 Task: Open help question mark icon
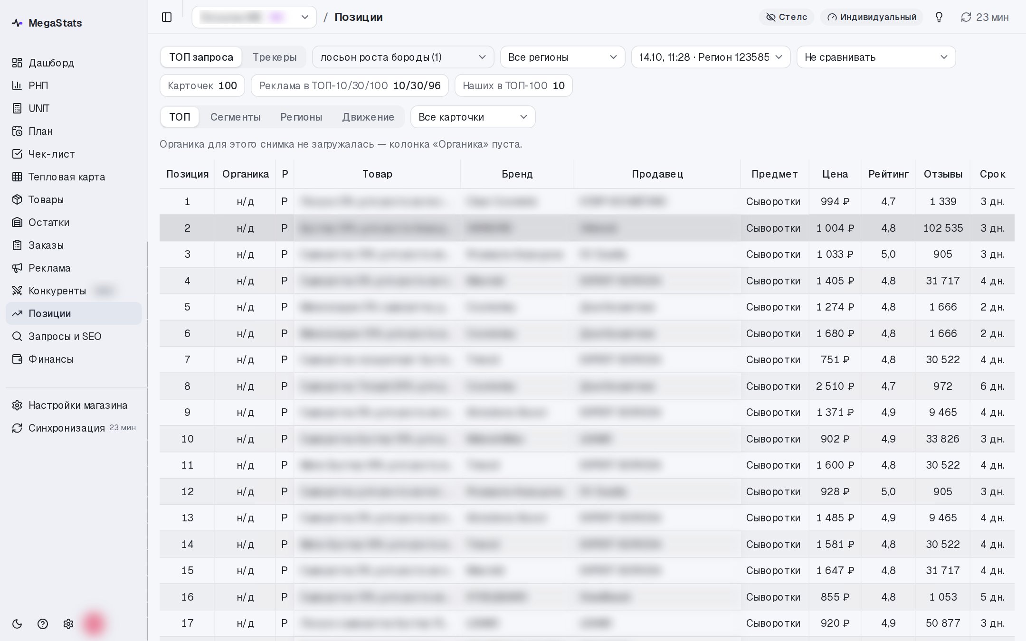43,624
